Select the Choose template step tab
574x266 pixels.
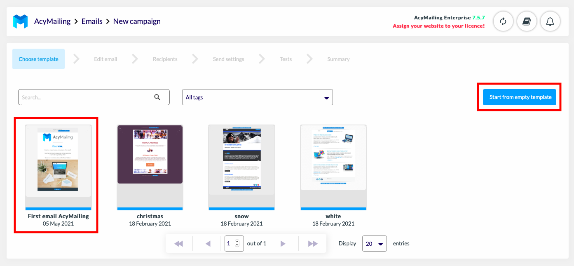tap(38, 59)
